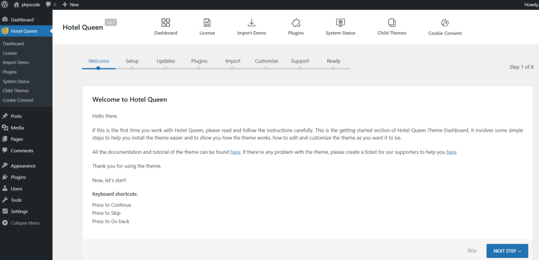The width and height of the screenshot is (539, 260).
Task: Click the Hotel Queen title heading
Action: [83, 27]
